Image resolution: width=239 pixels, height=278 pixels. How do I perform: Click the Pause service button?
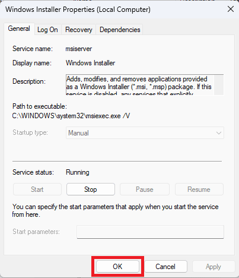[x=145, y=189]
